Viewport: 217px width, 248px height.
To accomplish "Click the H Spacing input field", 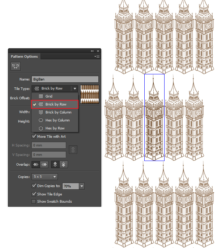I will pos(49,145).
